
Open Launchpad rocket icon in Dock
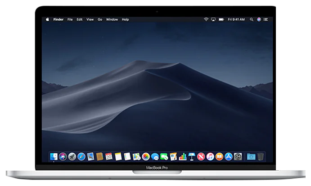pos(72,157)
